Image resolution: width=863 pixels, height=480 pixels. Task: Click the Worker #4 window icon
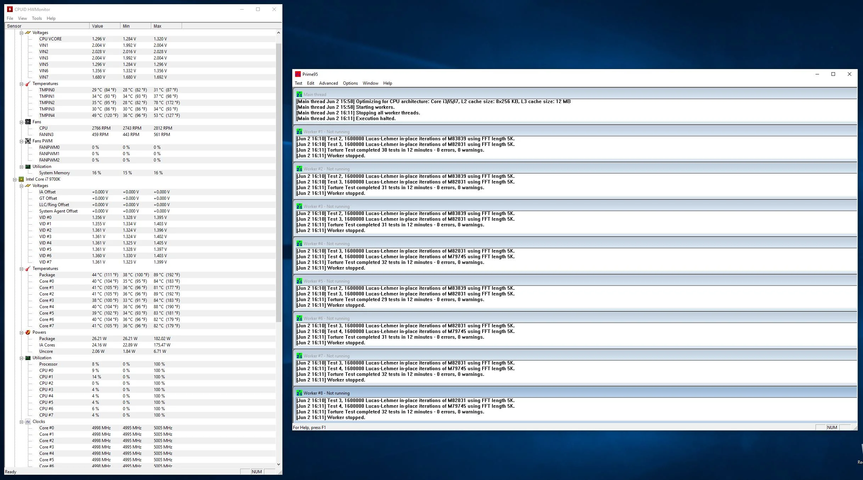pos(299,243)
